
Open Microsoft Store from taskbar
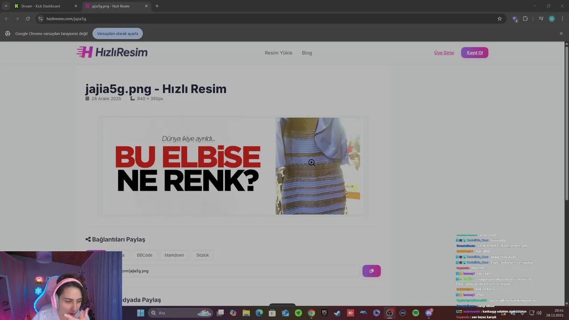(272, 313)
